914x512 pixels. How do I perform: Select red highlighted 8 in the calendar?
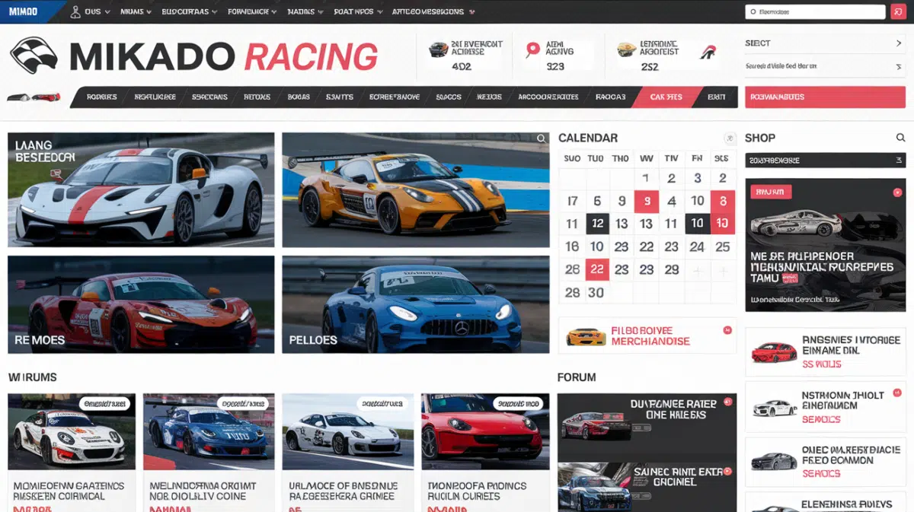pyautogui.click(x=723, y=202)
